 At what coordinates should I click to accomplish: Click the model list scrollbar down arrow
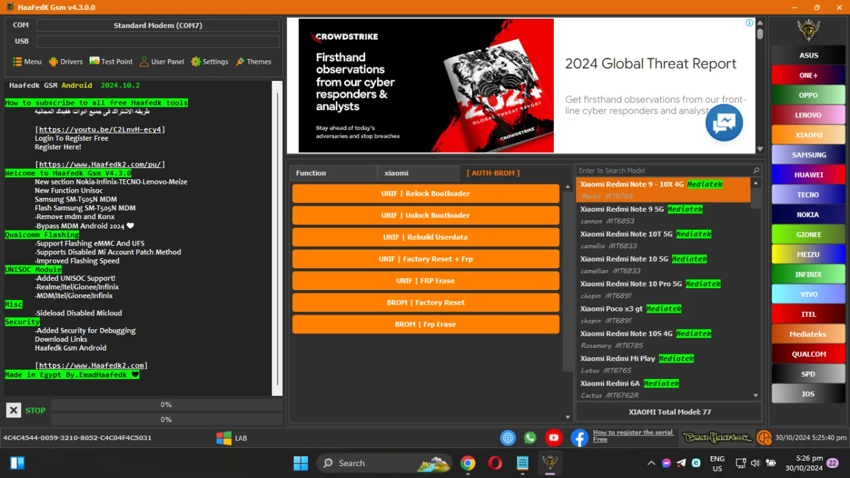[756, 395]
